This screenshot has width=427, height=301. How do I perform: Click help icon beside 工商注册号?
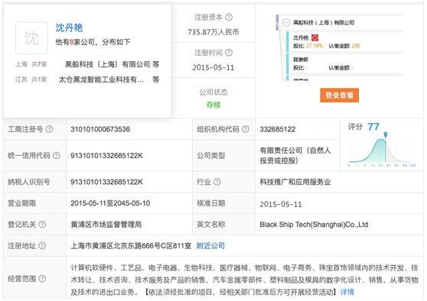click(49, 129)
